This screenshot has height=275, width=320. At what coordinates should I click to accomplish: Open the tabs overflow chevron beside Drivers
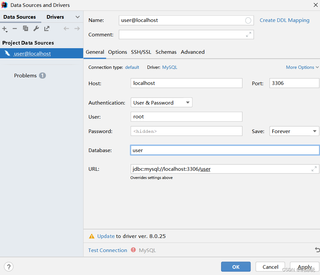click(x=78, y=17)
